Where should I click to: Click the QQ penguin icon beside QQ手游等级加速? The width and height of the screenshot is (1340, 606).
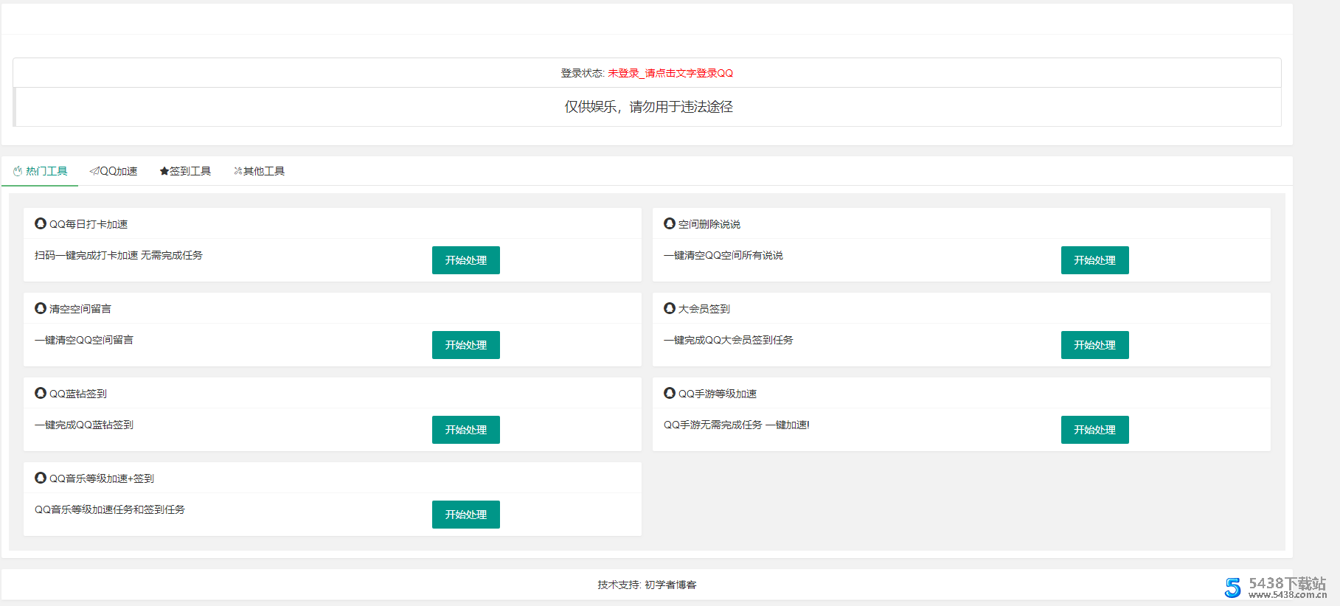coord(670,393)
